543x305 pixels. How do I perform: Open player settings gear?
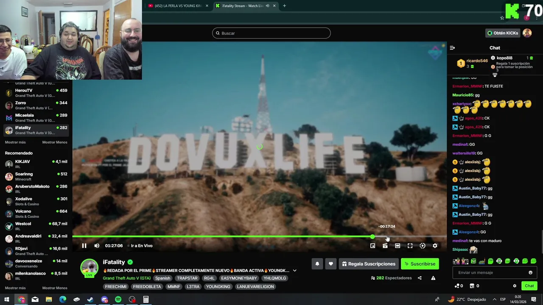pyautogui.click(x=435, y=246)
